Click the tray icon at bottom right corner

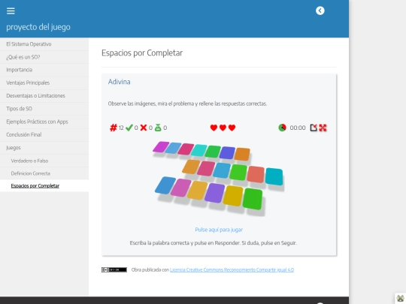[x=400, y=298]
